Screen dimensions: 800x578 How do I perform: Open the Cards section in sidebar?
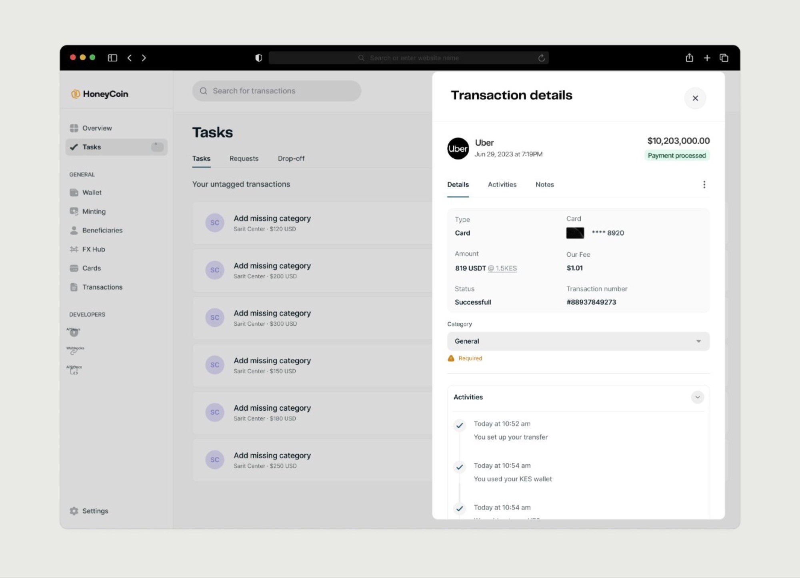(85, 268)
